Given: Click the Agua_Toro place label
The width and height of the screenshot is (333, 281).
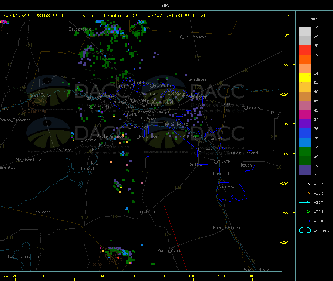Looking at the screenshot, I should click(x=40, y=95).
